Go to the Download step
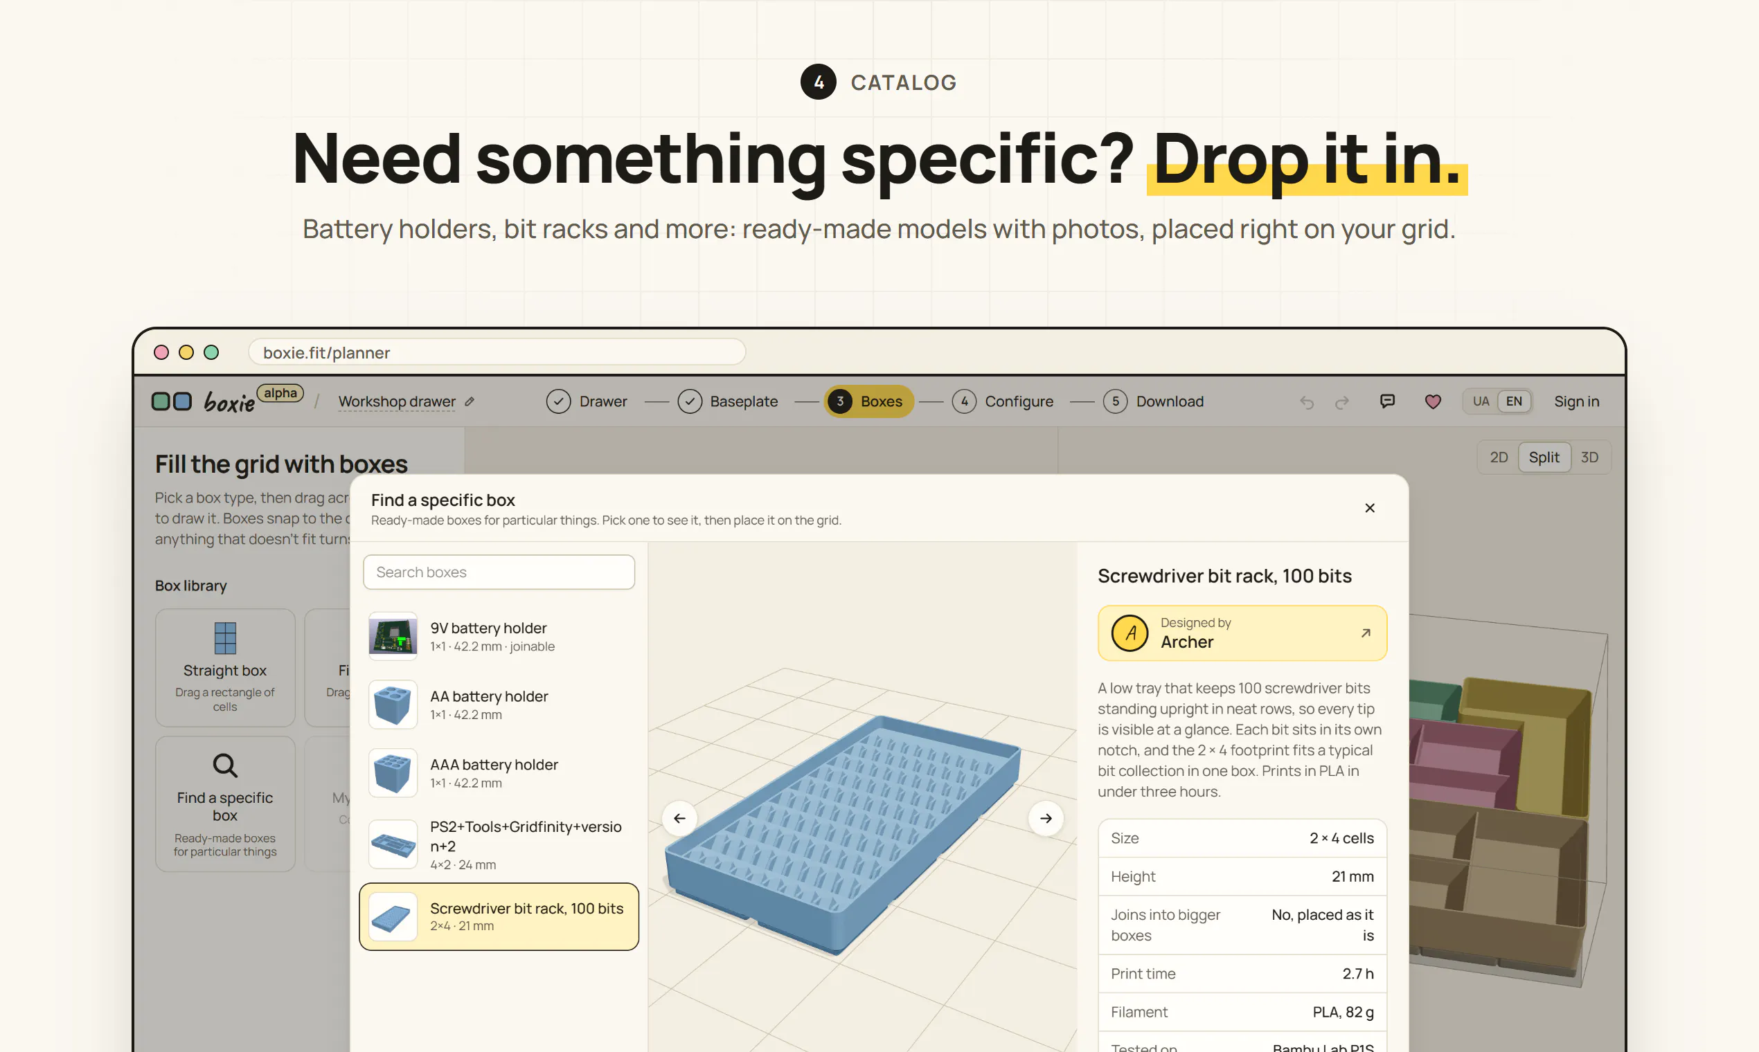 click(x=1153, y=401)
